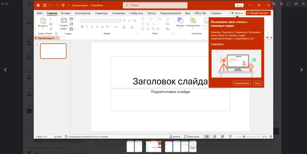Click the Подробнее link in the tooltip
The height and width of the screenshot is (154, 307).
[217, 44]
